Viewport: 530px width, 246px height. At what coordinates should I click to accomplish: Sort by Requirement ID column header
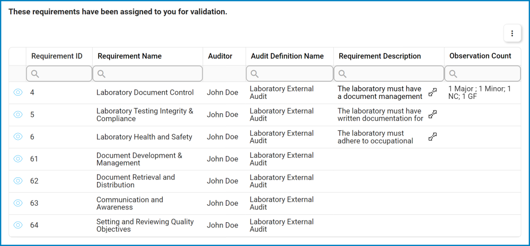(x=57, y=56)
